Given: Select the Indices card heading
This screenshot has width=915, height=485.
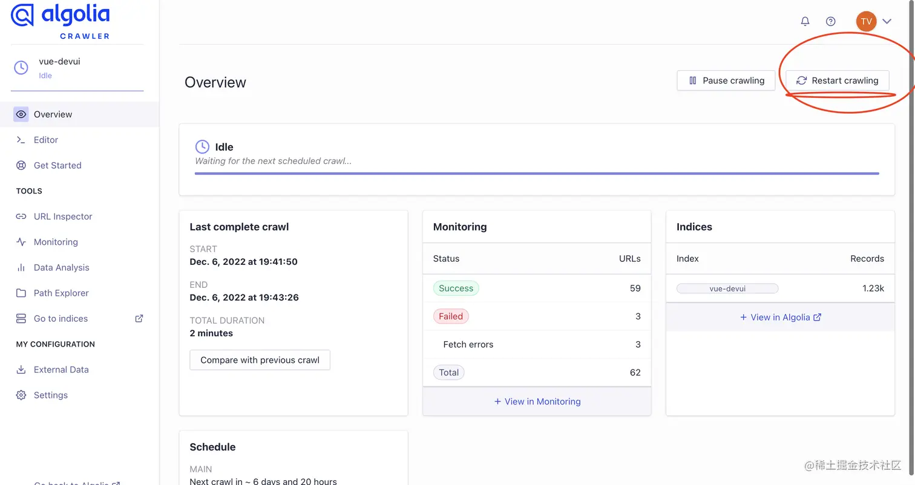Looking at the screenshot, I should (x=694, y=227).
